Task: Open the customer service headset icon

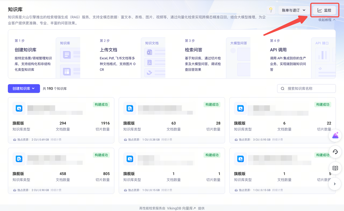Action: click(x=335, y=152)
